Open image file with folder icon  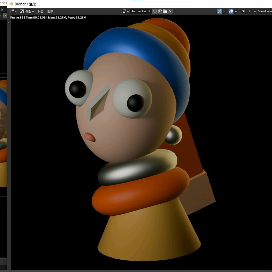click(165, 11)
